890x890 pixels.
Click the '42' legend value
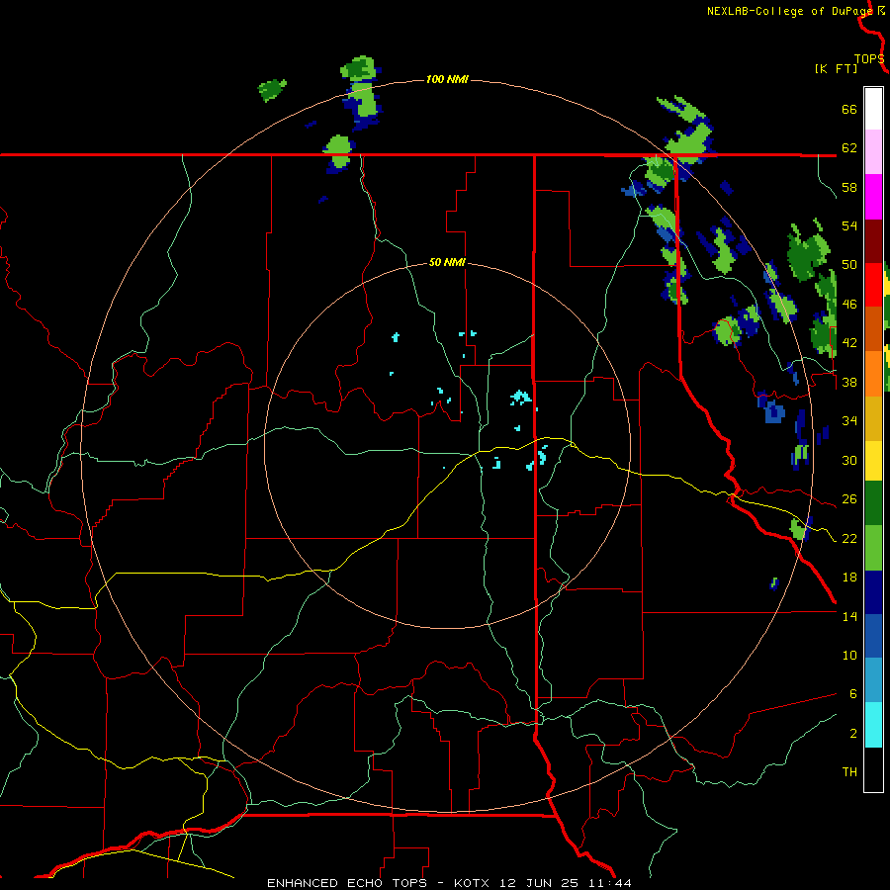(x=849, y=343)
